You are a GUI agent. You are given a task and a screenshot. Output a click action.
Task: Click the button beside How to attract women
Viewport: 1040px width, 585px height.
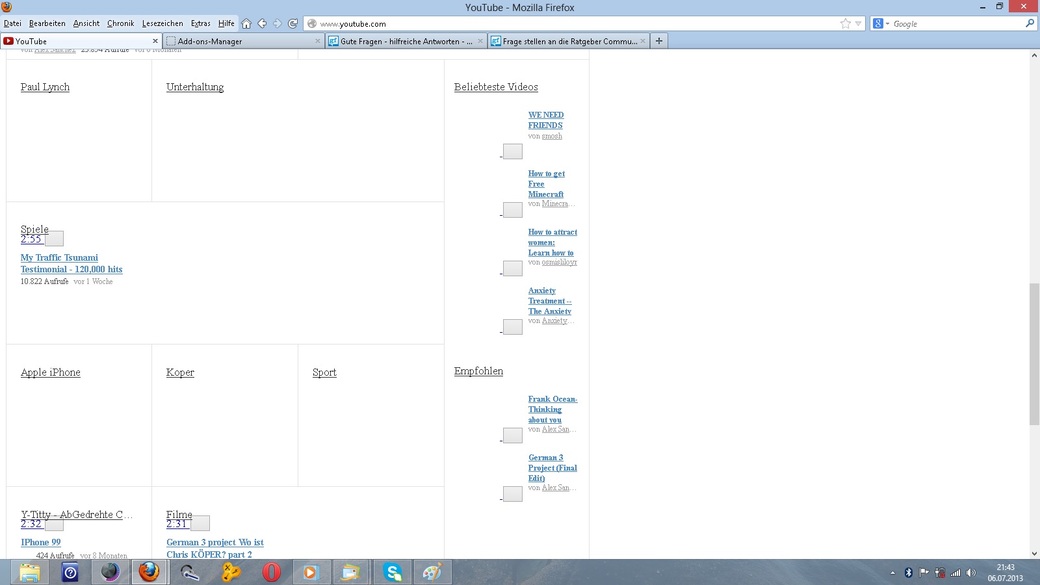pos(513,268)
